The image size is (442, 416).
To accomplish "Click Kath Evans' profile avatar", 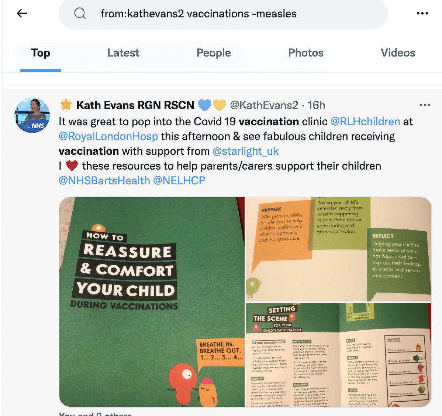I will click(32, 115).
